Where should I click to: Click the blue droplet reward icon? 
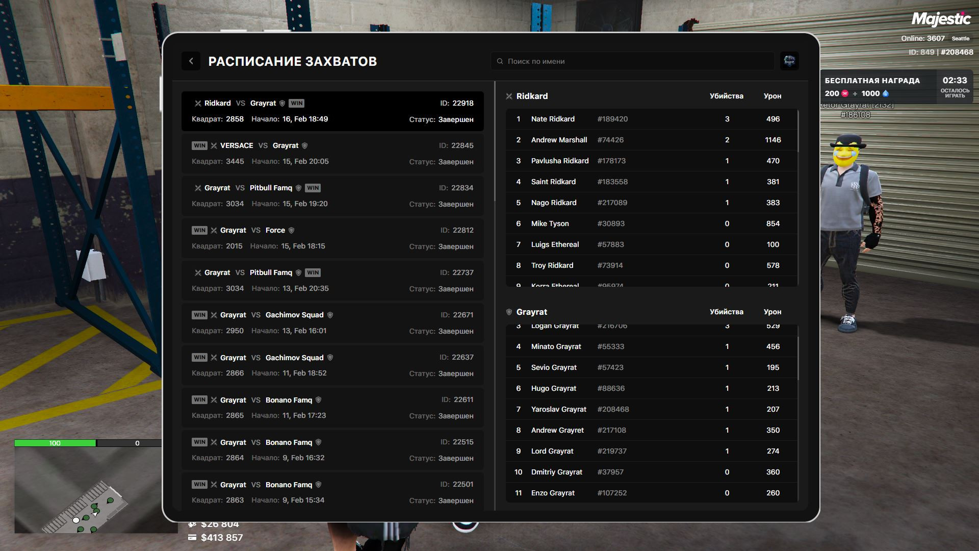point(885,94)
